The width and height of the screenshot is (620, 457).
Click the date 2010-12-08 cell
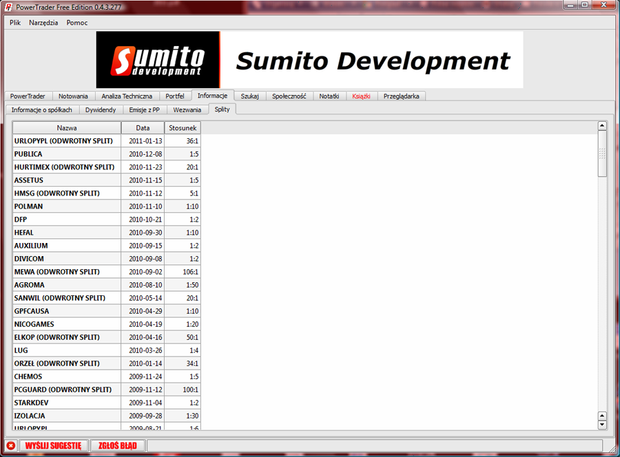point(143,154)
